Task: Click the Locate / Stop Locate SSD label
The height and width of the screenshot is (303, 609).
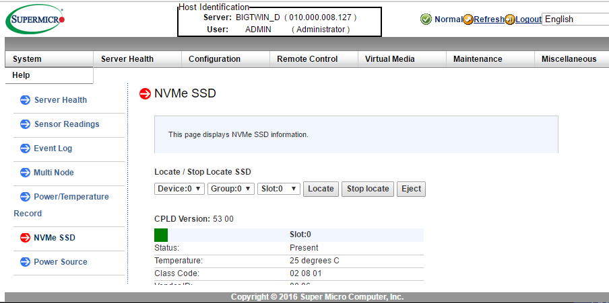Action: tap(203, 171)
